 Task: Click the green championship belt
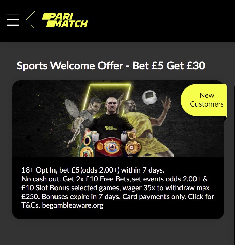[87, 144]
